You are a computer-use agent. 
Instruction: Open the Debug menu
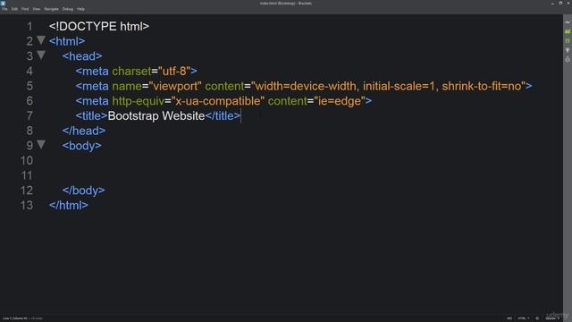(x=68, y=9)
